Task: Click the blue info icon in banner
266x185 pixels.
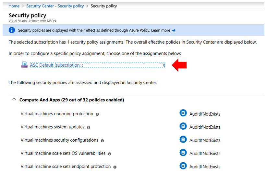Action: (x=12, y=30)
